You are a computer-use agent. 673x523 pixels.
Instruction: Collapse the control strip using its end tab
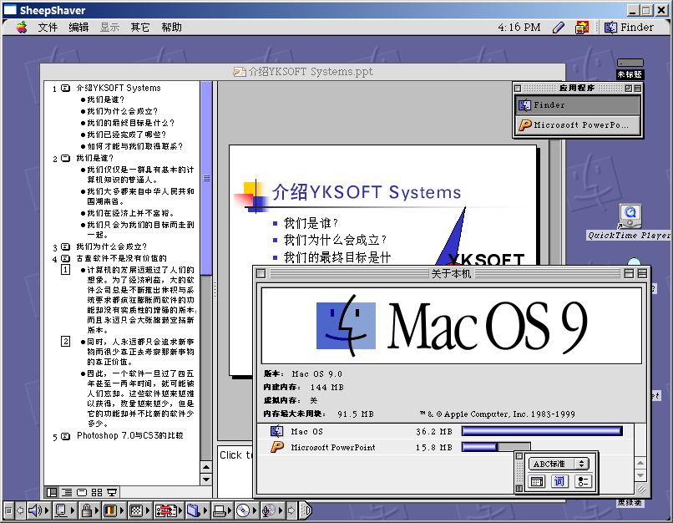pyautogui.click(x=306, y=510)
